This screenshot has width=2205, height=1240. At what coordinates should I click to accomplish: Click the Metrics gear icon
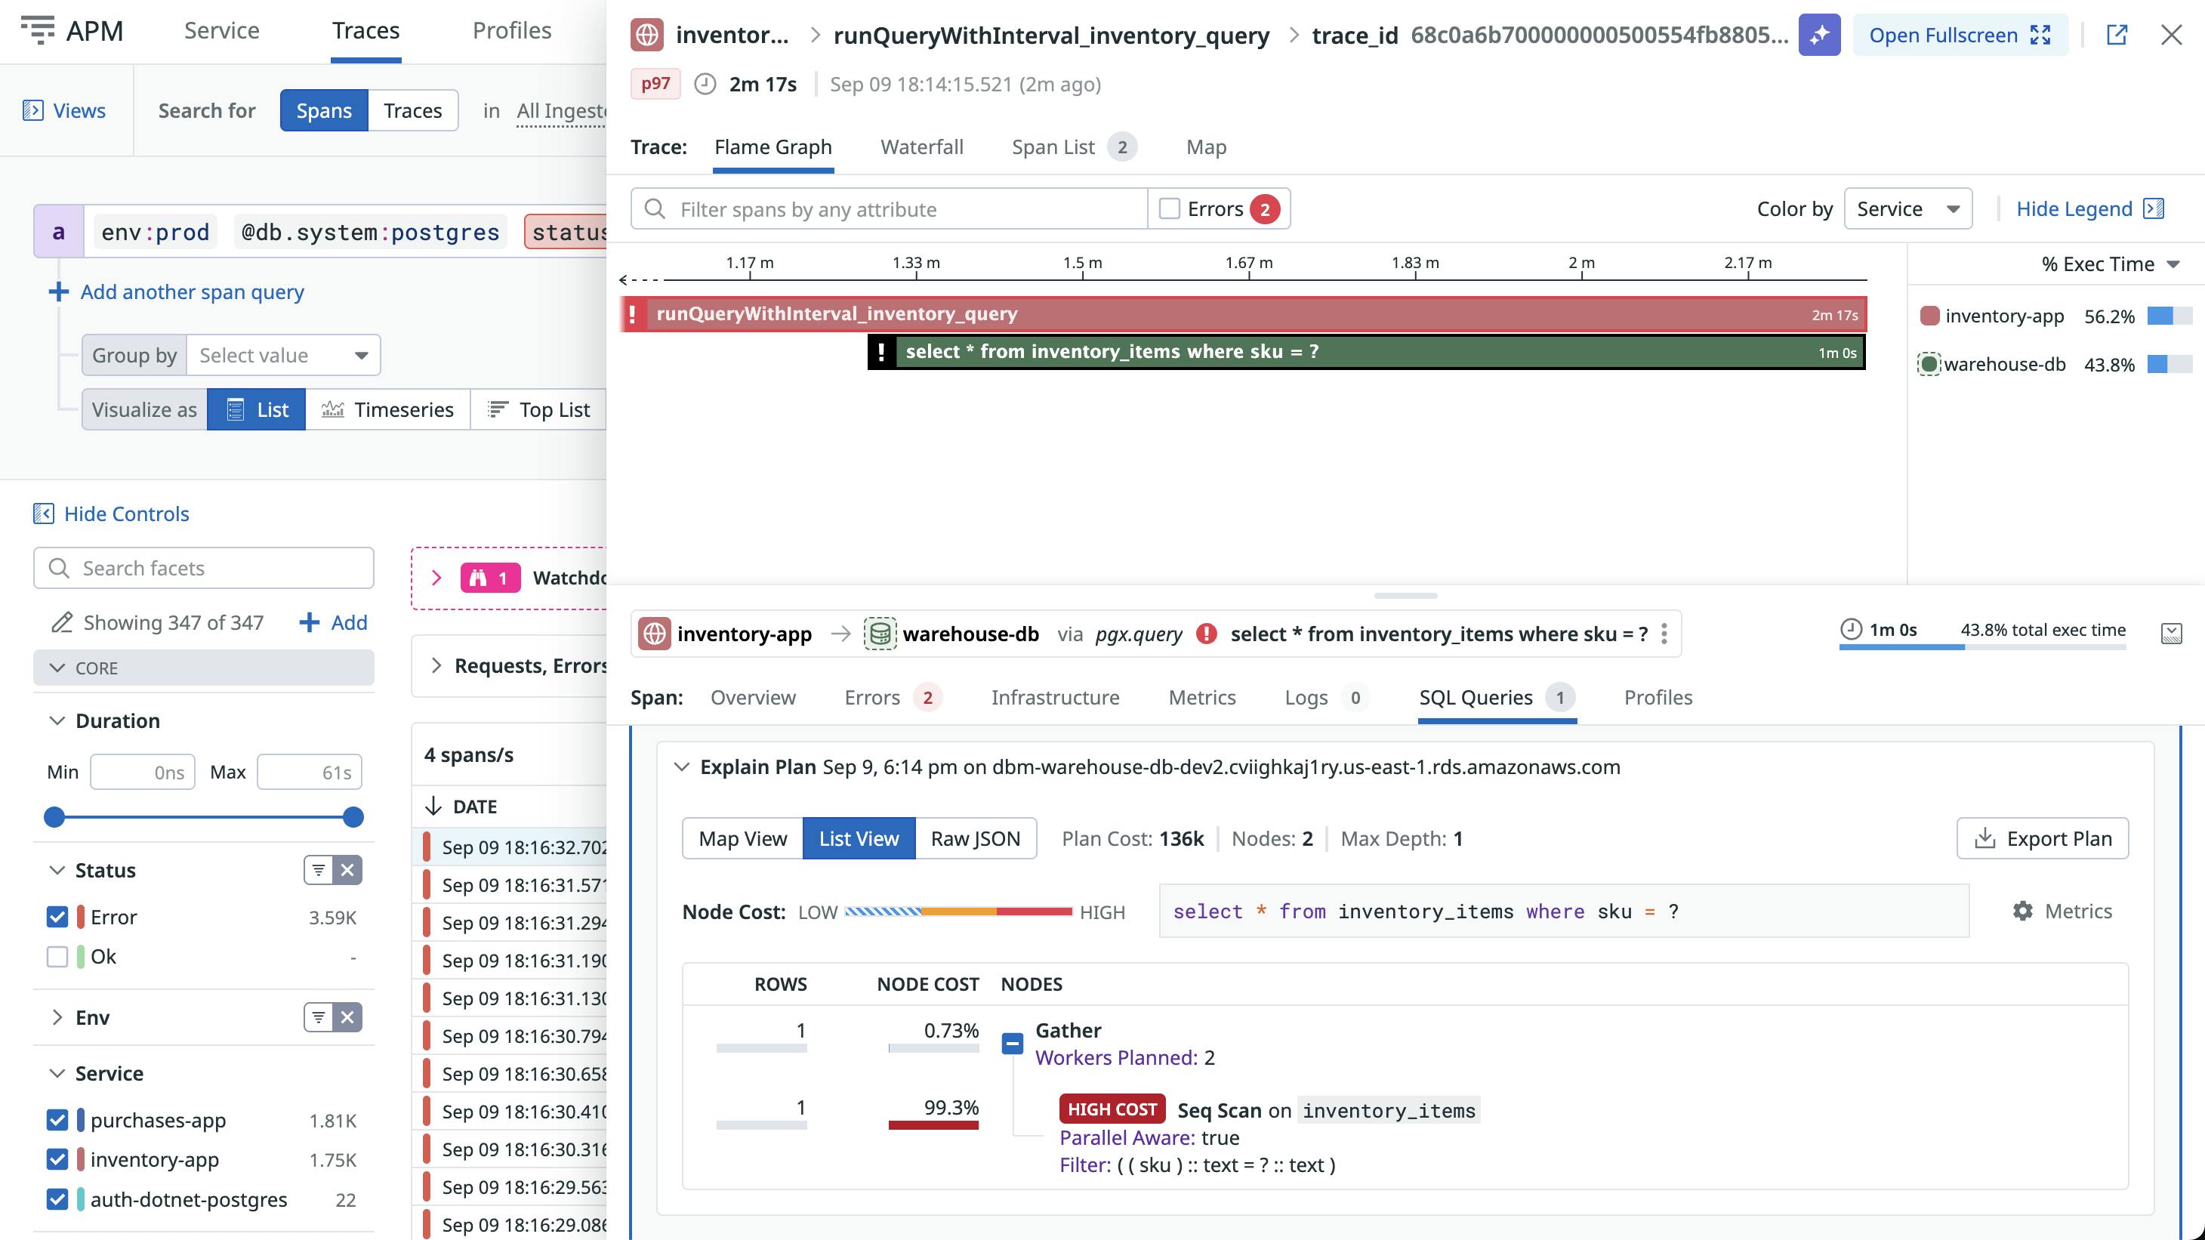tap(2023, 911)
